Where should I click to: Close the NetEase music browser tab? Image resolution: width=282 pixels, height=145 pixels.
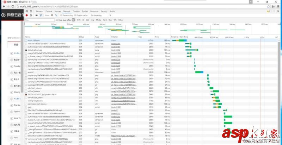point(30,2)
